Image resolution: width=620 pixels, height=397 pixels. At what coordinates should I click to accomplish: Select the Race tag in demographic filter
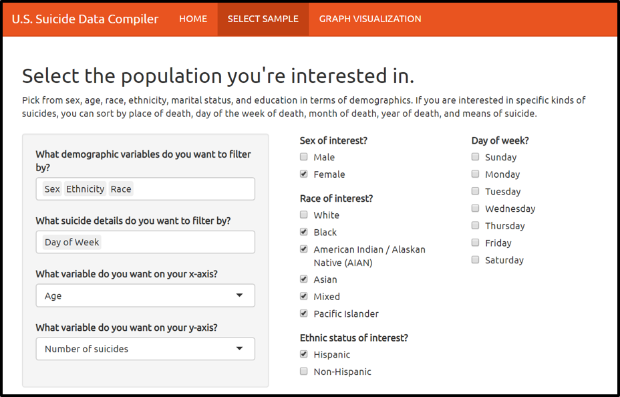(121, 189)
